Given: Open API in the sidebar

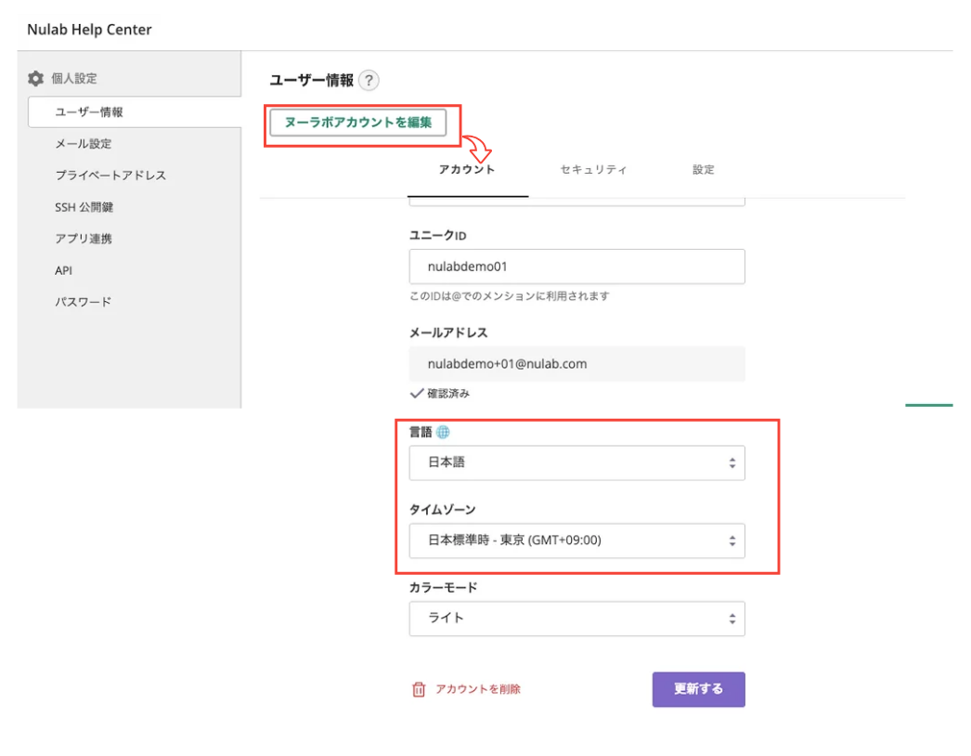Looking at the screenshot, I should (x=63, y=270).
